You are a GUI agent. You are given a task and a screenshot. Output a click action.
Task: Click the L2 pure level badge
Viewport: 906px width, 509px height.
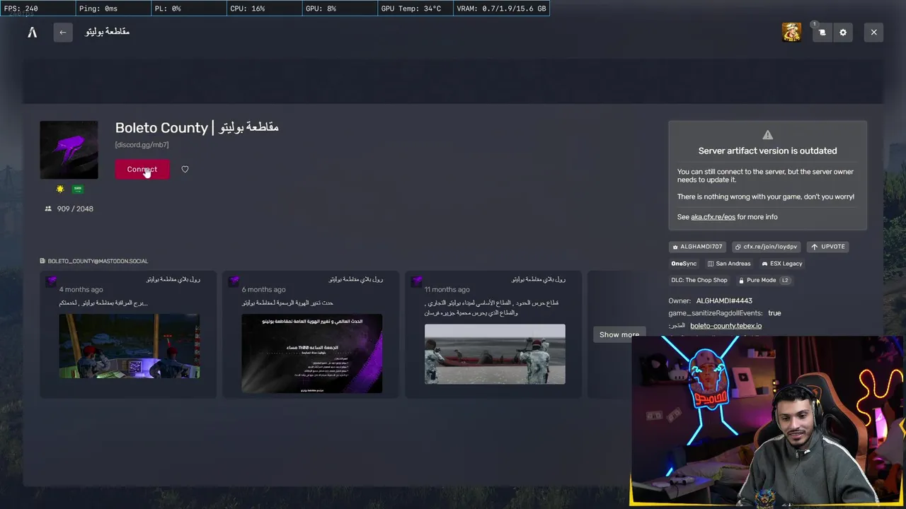[x=784, y=281]
